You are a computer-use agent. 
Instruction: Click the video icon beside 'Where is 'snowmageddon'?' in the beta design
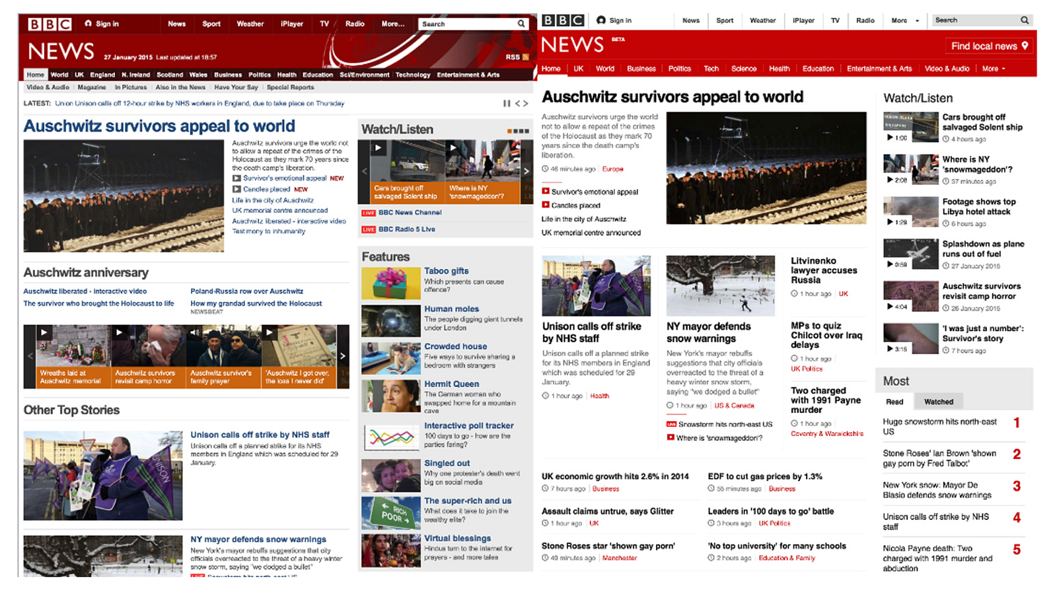[671, 437]
